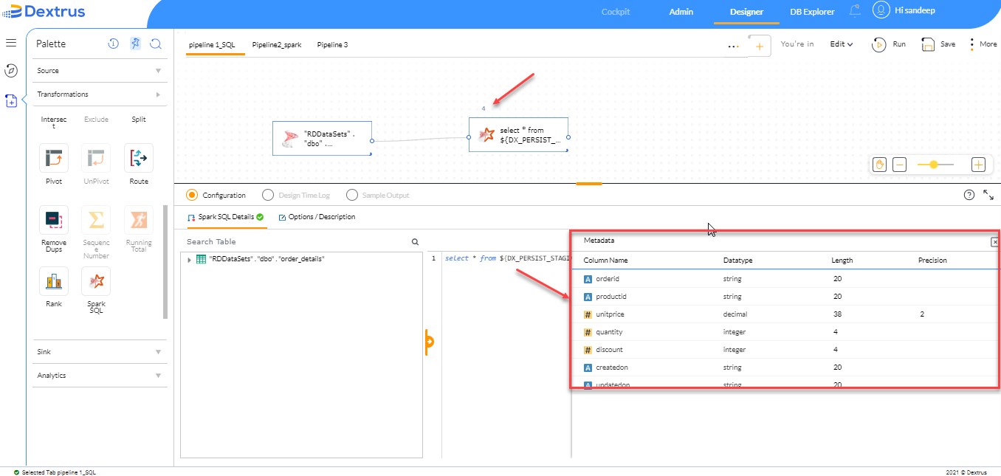Viewport: 1001px width, 476px height.
Task: Open the help question mark icon
Action: pos(969,195)
